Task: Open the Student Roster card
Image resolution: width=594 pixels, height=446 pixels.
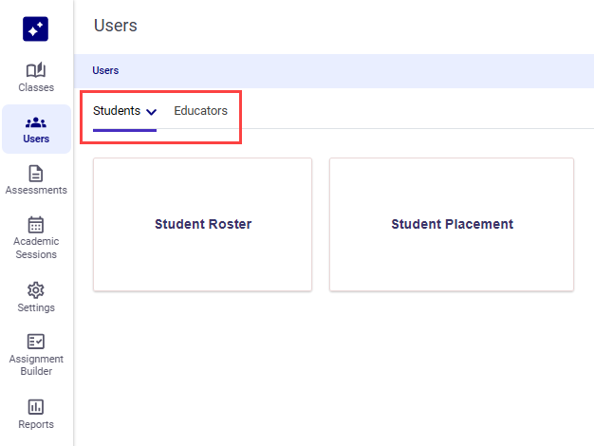Action: (203, 224)
